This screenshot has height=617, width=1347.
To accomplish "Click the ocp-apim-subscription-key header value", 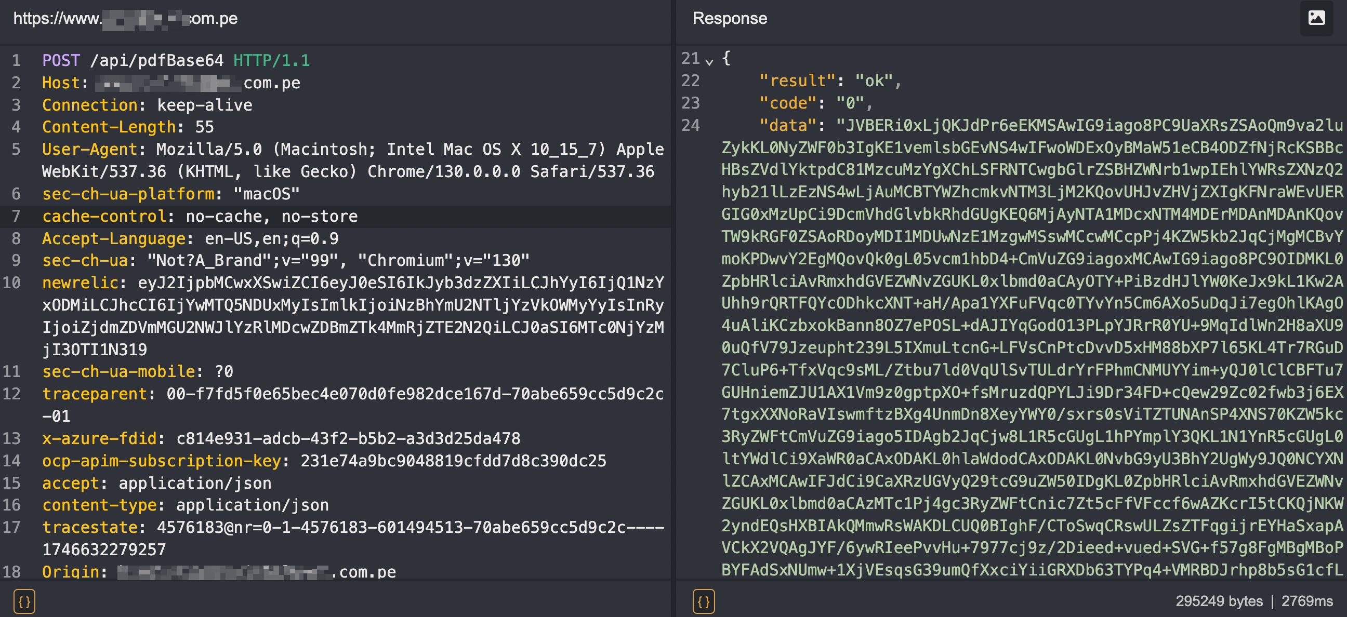I will coord(453,461).
